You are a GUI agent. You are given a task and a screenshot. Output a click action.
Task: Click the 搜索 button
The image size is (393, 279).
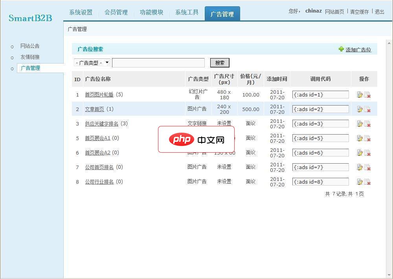tap(219, 62)
